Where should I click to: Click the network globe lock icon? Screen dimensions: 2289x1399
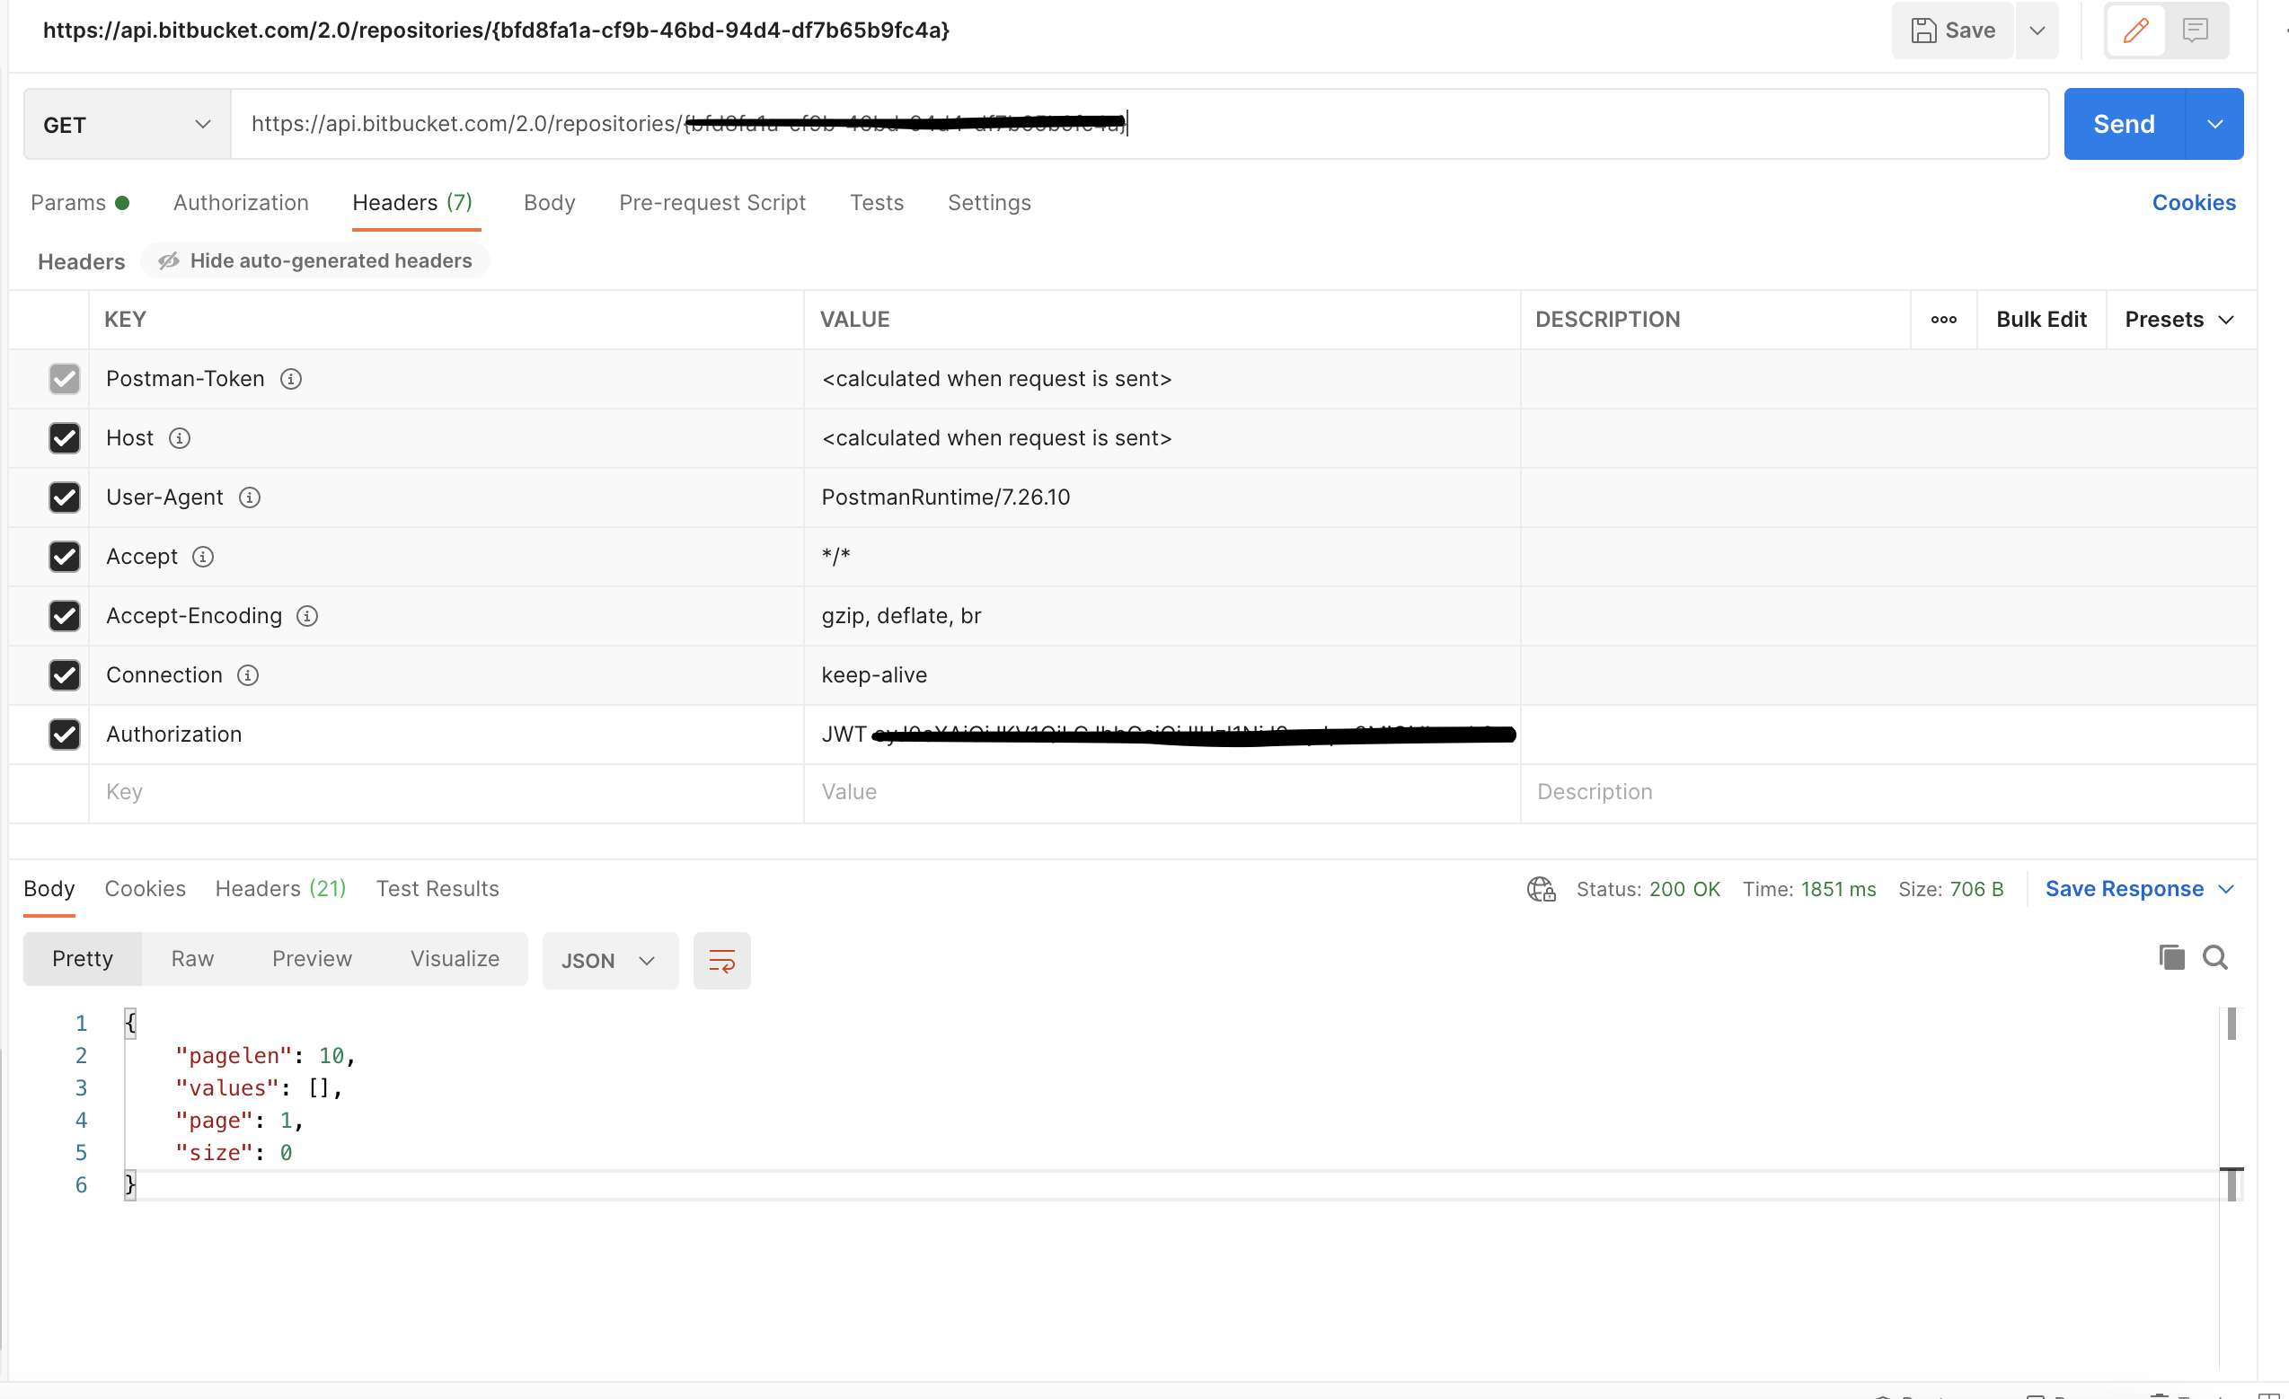[x=1542, y=889]
